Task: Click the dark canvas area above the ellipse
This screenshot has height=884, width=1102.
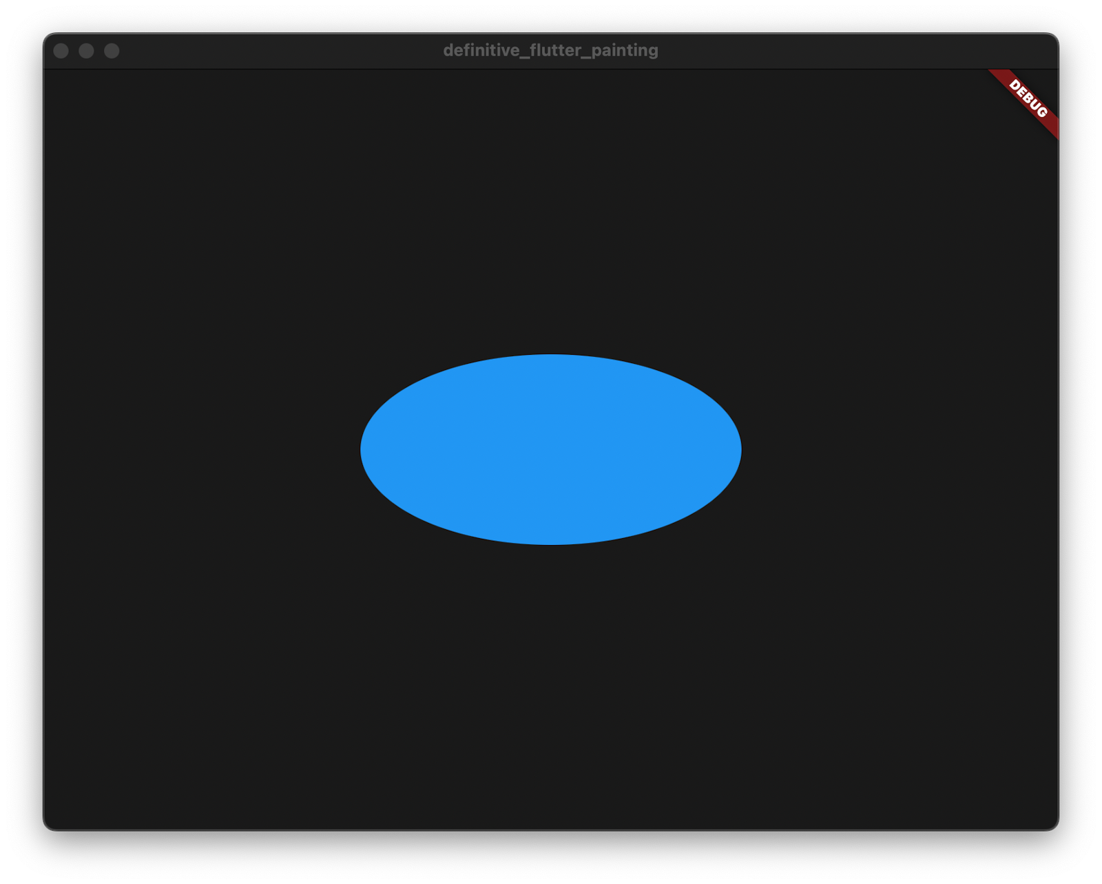Action: [x=550, y=207]
